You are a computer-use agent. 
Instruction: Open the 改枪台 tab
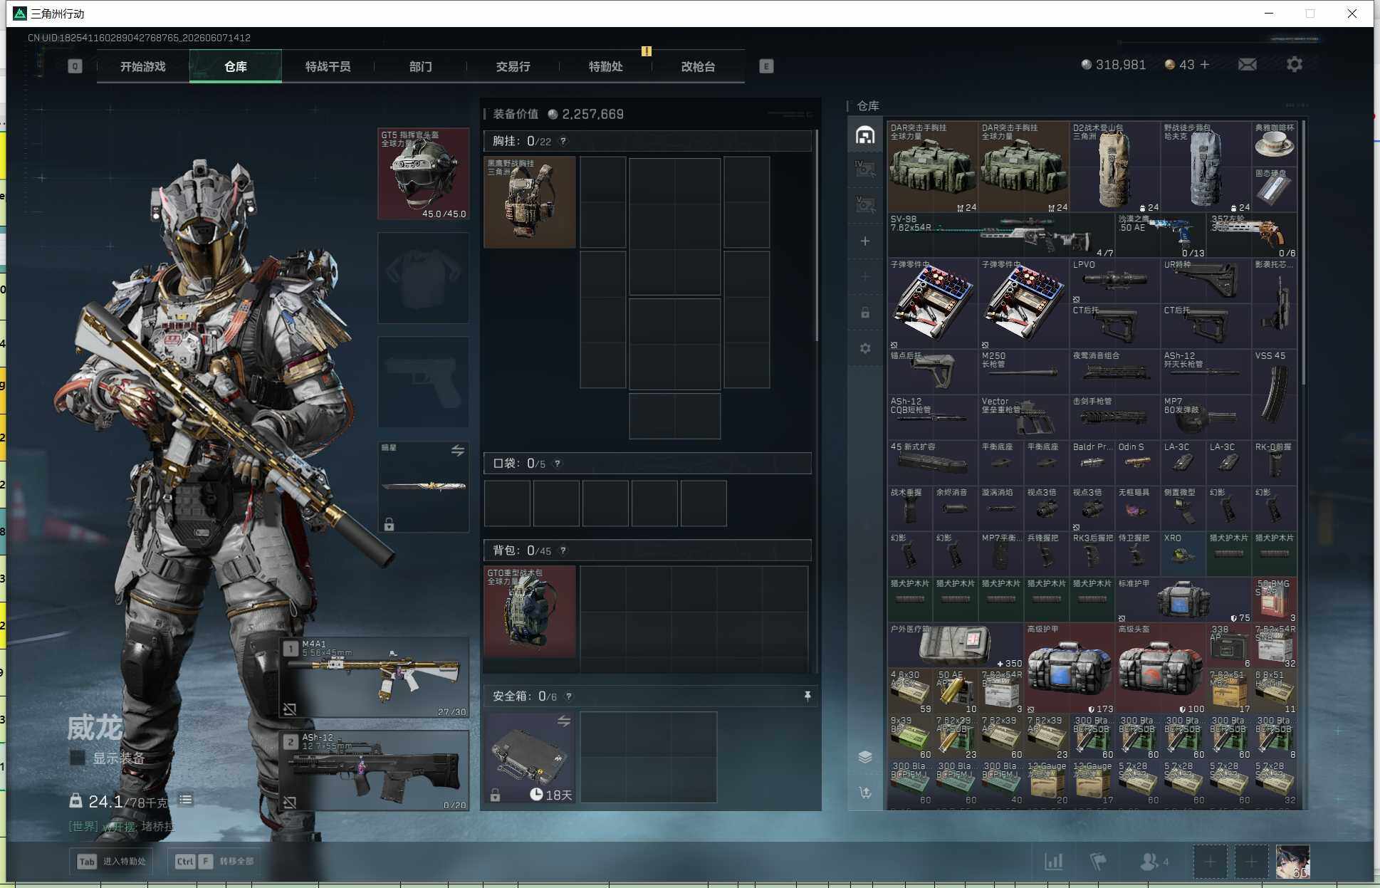click(x=699, y=66)
